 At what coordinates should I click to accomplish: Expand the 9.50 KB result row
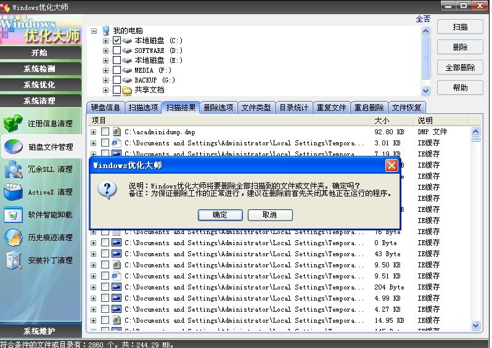[x=94, y=265]
